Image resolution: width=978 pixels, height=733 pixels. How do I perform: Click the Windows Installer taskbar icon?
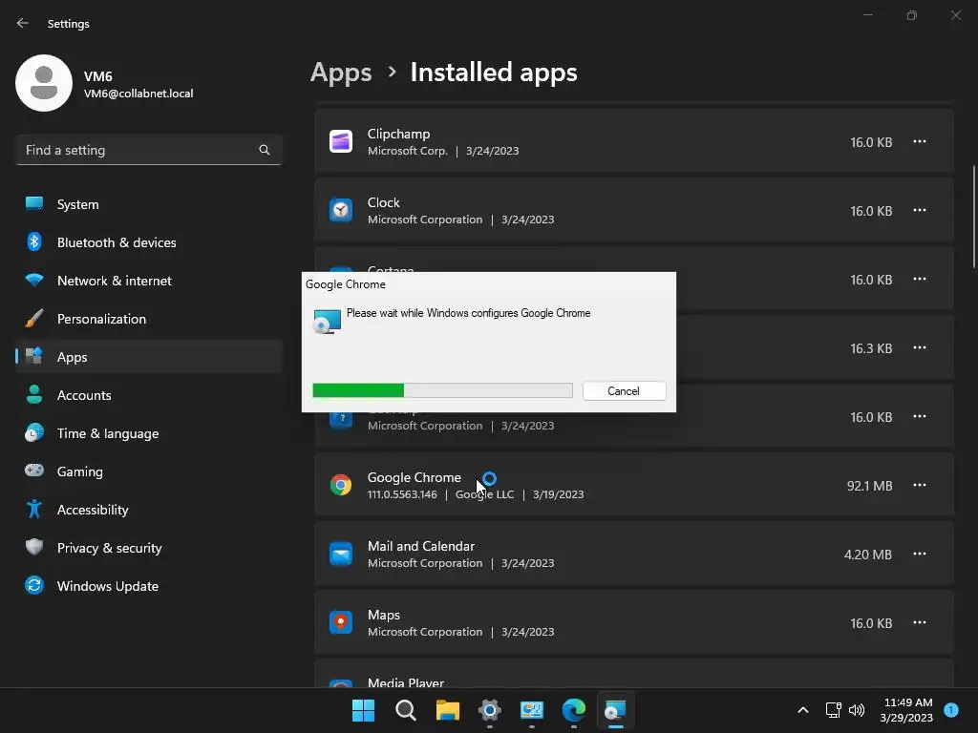(616, 710)
